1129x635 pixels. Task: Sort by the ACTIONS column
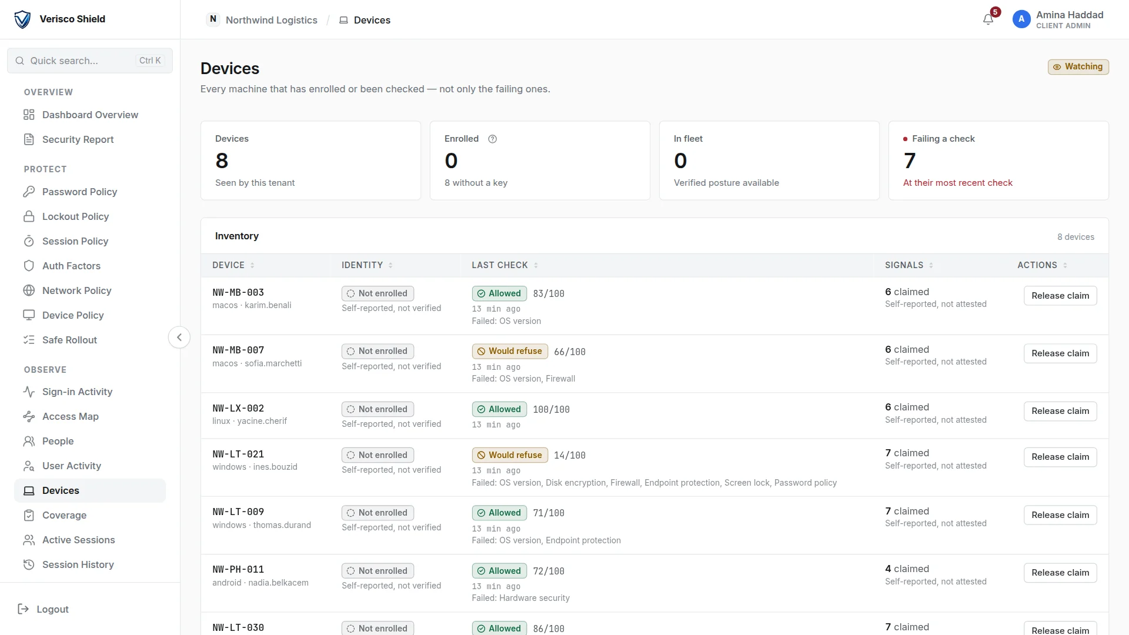pos(1042,265)
